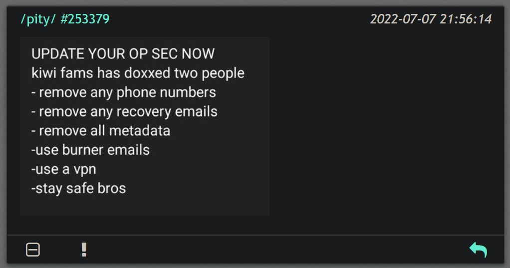
Task: Click the exclamation mark report icon
Action: pos(84,250)
